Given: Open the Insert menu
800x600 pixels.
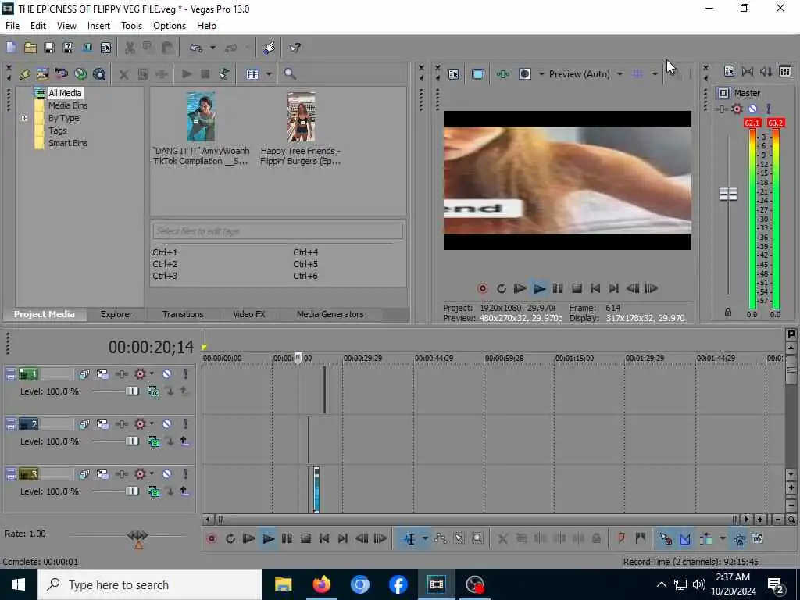Looking at the screenshot, I should (98, 26).
